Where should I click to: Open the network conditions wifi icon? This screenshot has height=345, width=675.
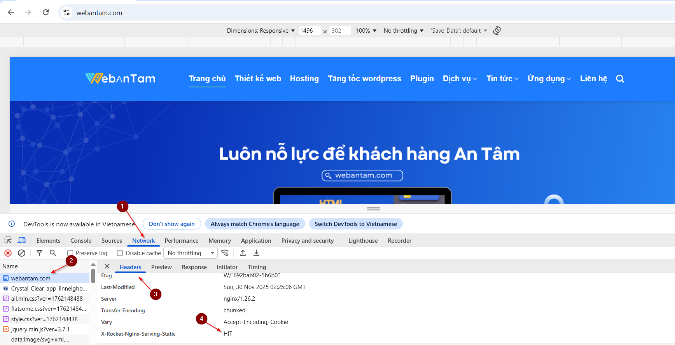[x=225, y=253]
